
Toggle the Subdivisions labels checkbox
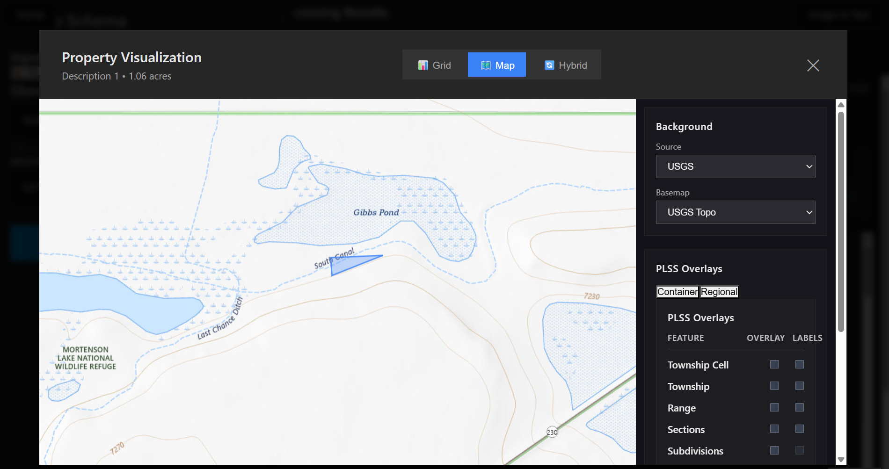(800, 450)
